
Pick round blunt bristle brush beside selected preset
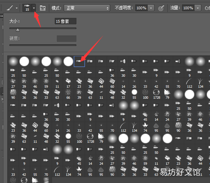pyautogui.click(x=90, y=61)
